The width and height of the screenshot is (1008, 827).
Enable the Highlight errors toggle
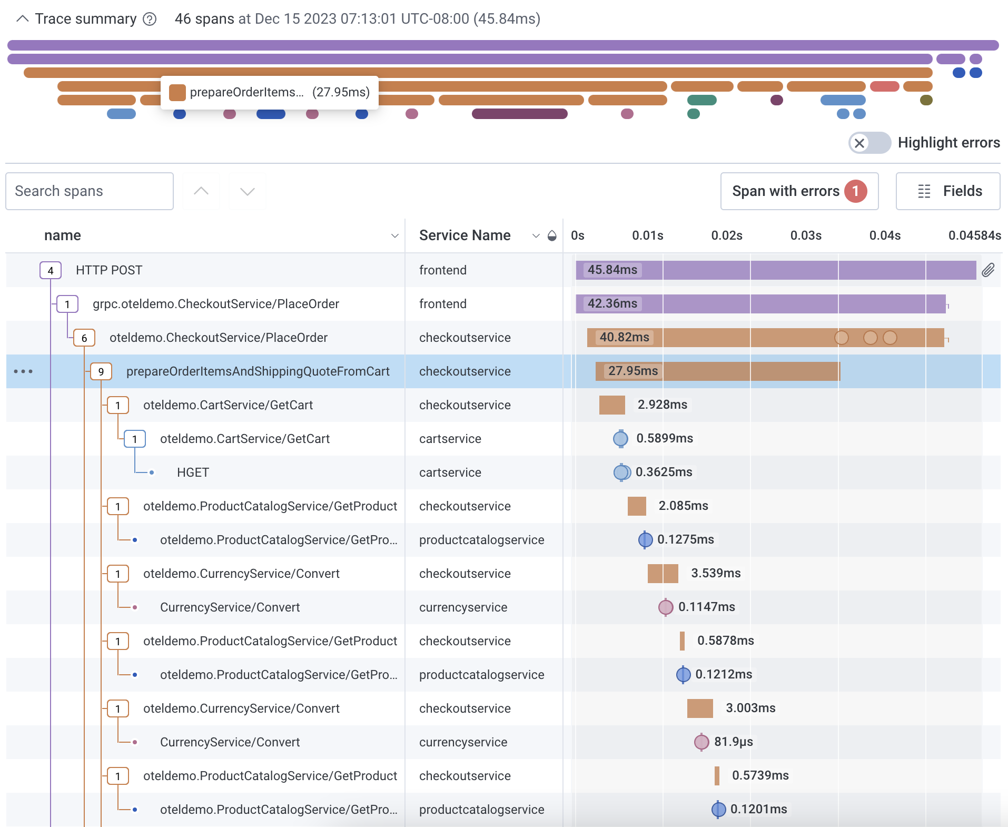tap(869, 143)
